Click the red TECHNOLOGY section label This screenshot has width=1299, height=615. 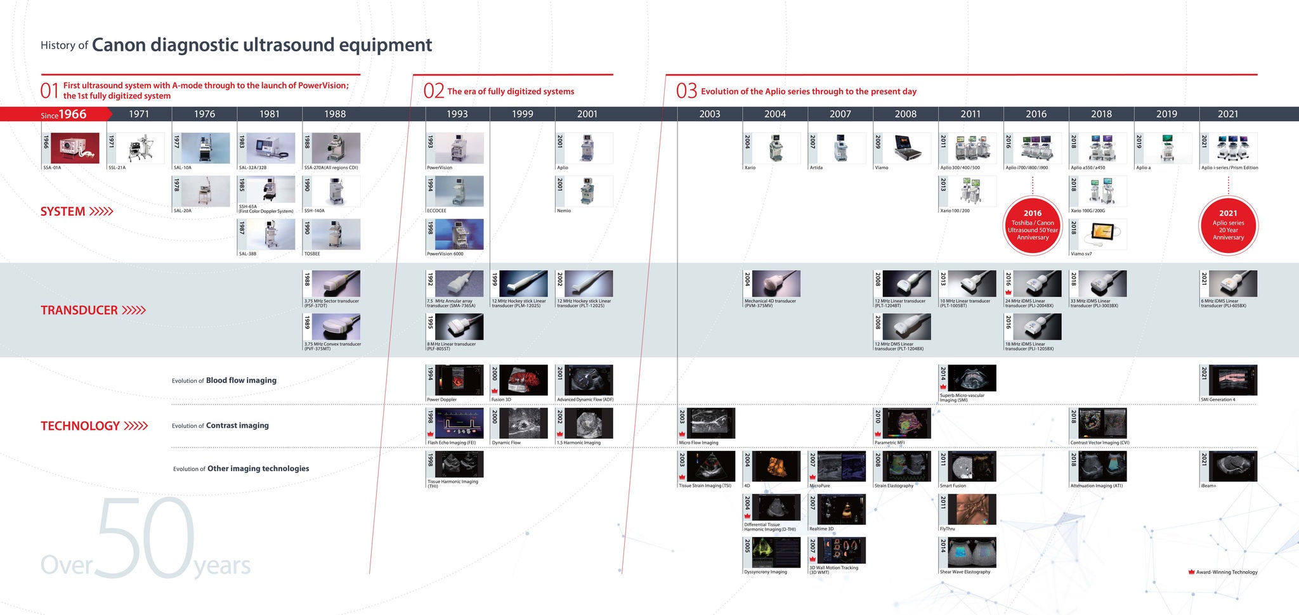pos(95,426)
